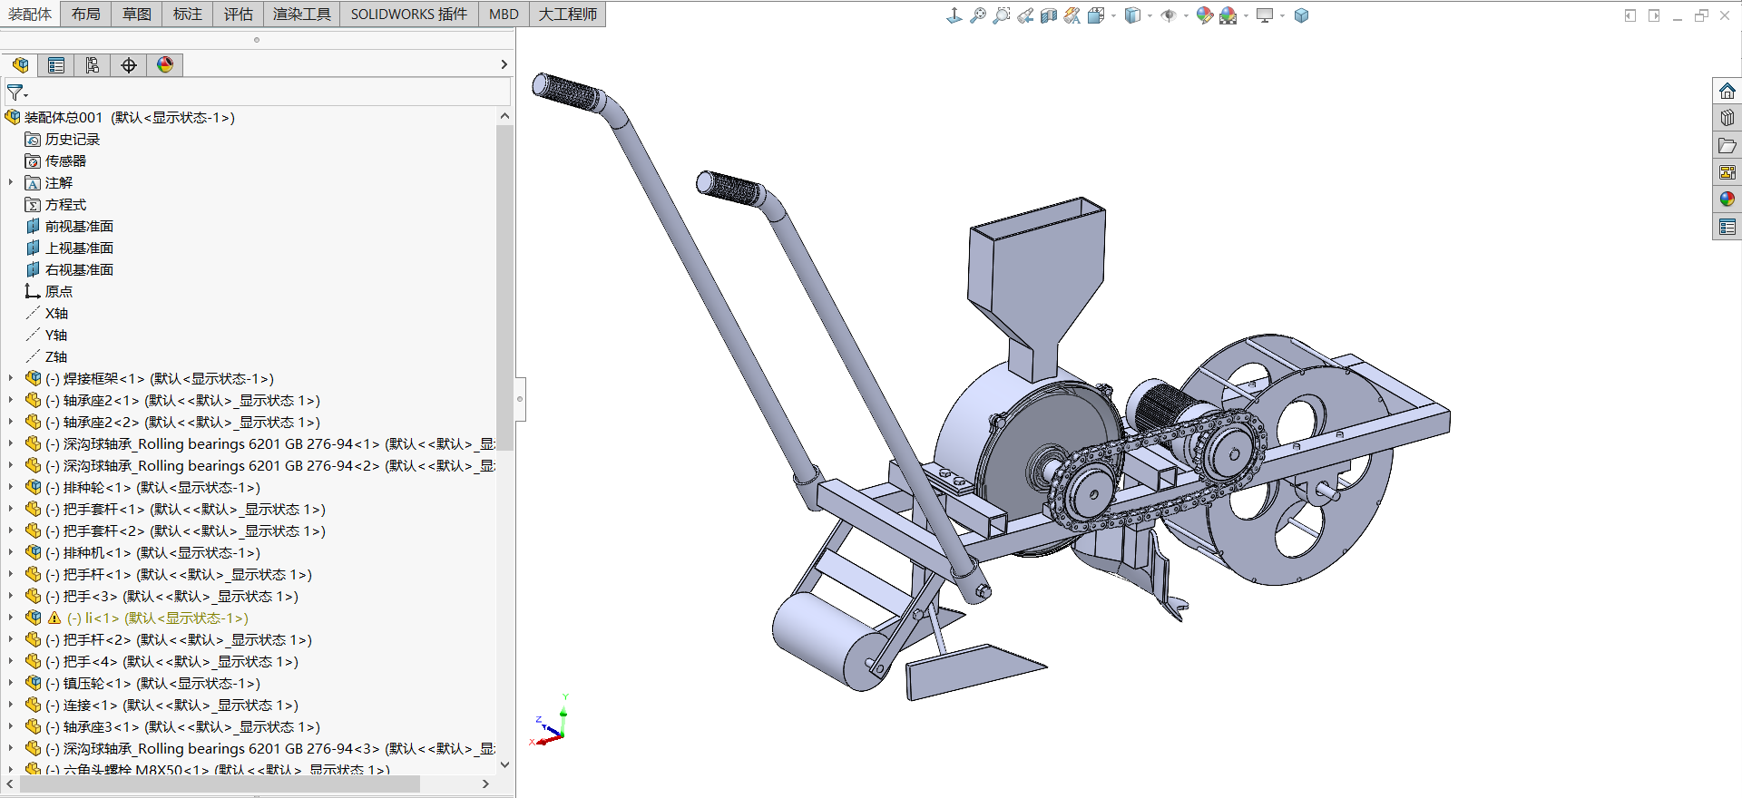The image size is (1742, 798).
Task: Click the View Settings monitor icon
Action: point(1264,15)
